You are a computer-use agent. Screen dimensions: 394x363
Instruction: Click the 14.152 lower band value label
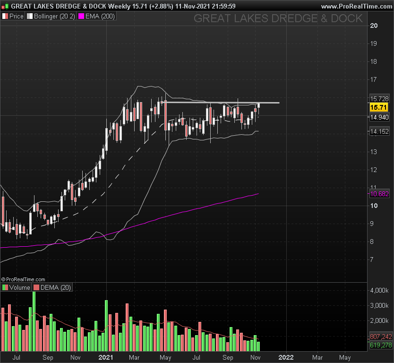pos(379,131)
